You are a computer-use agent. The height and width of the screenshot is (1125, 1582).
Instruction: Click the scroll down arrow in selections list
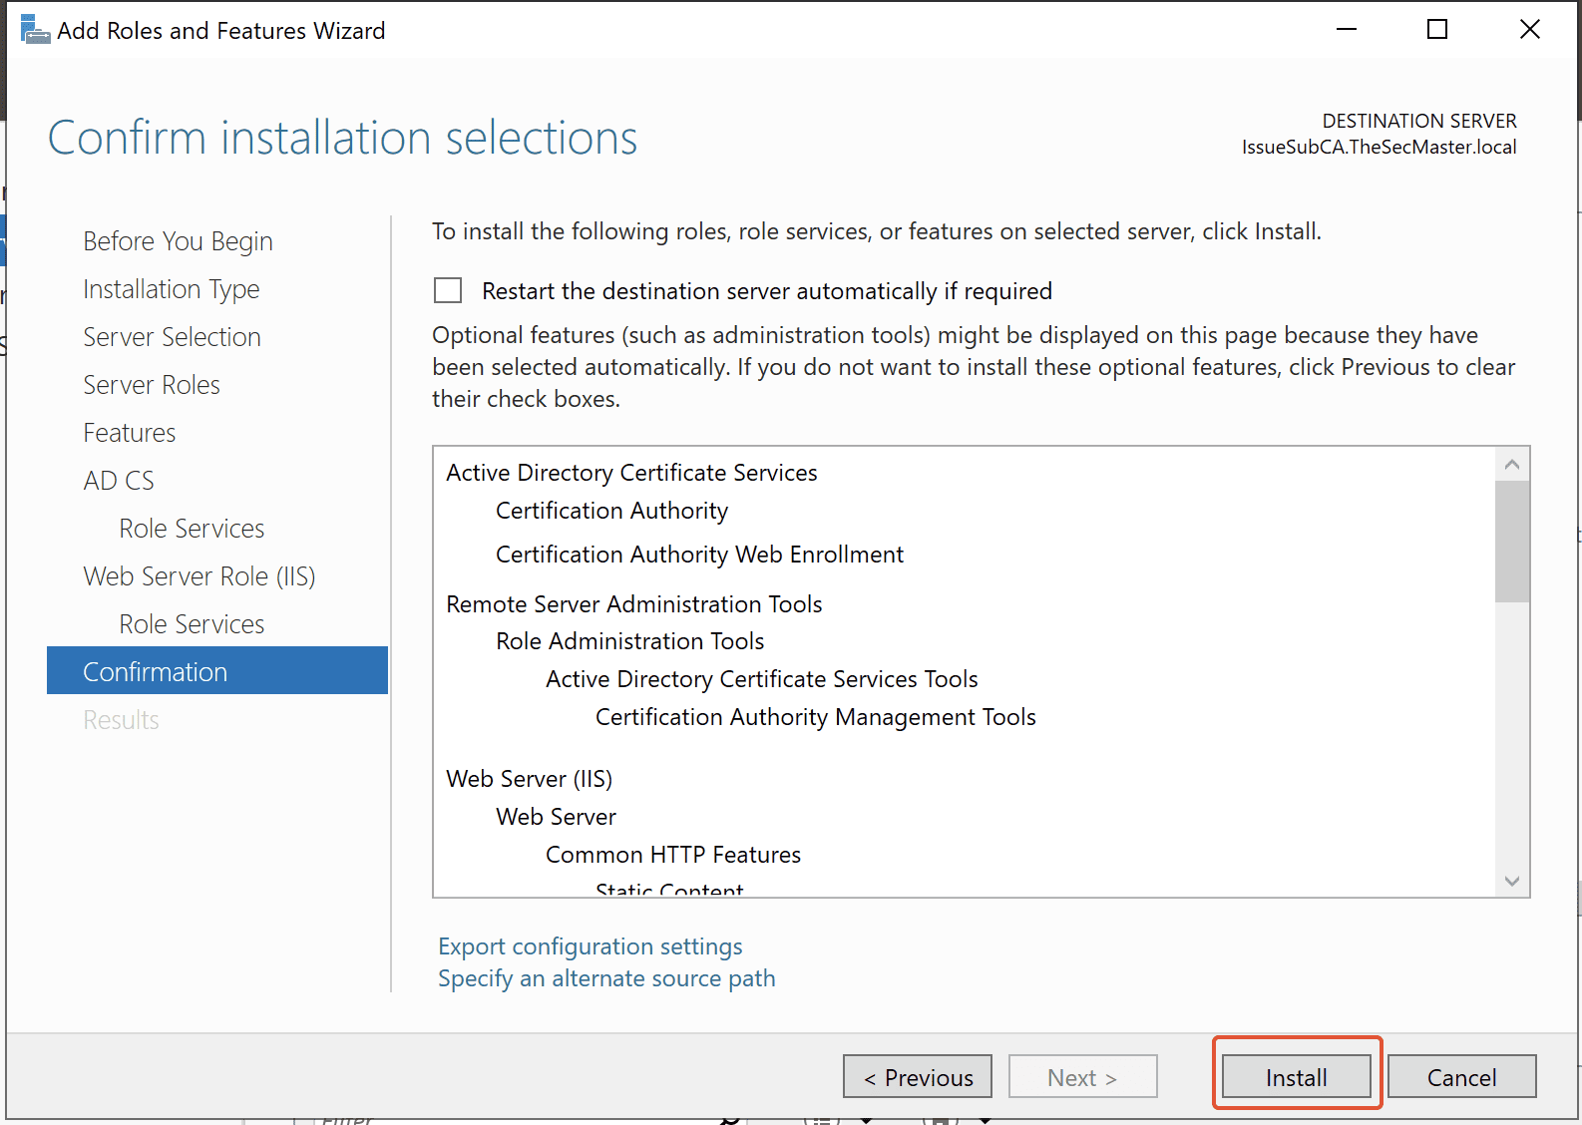pyautogui.click(x=1512, y=881)
